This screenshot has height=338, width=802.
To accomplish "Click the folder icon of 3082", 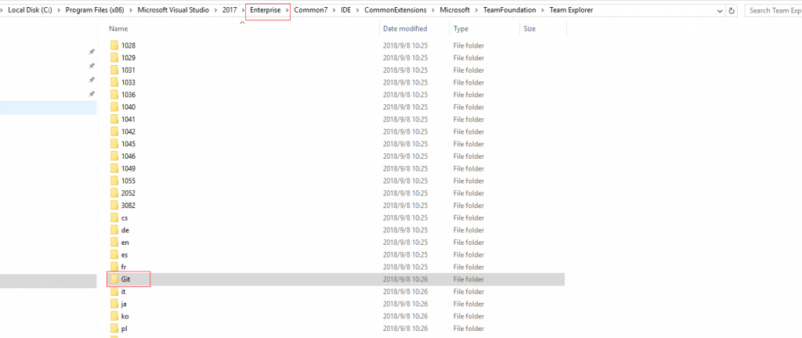I will coord(114,205).
